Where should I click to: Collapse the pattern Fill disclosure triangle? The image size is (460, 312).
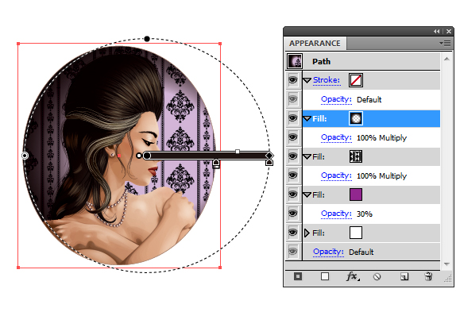tap(307, 157)
